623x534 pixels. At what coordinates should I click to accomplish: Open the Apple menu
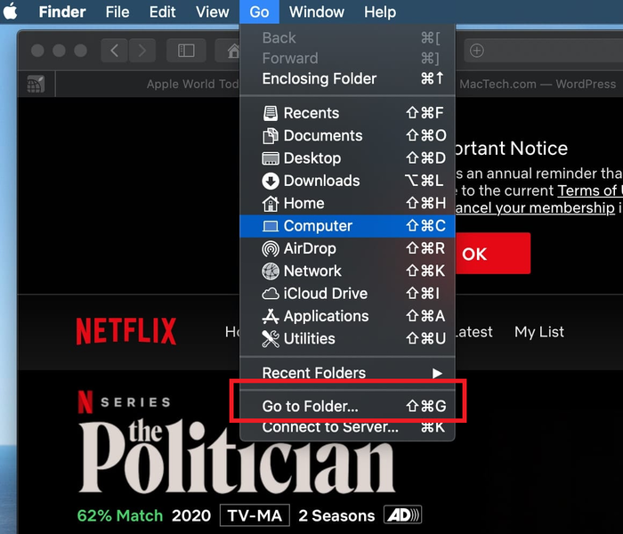(x=11, y=12)
